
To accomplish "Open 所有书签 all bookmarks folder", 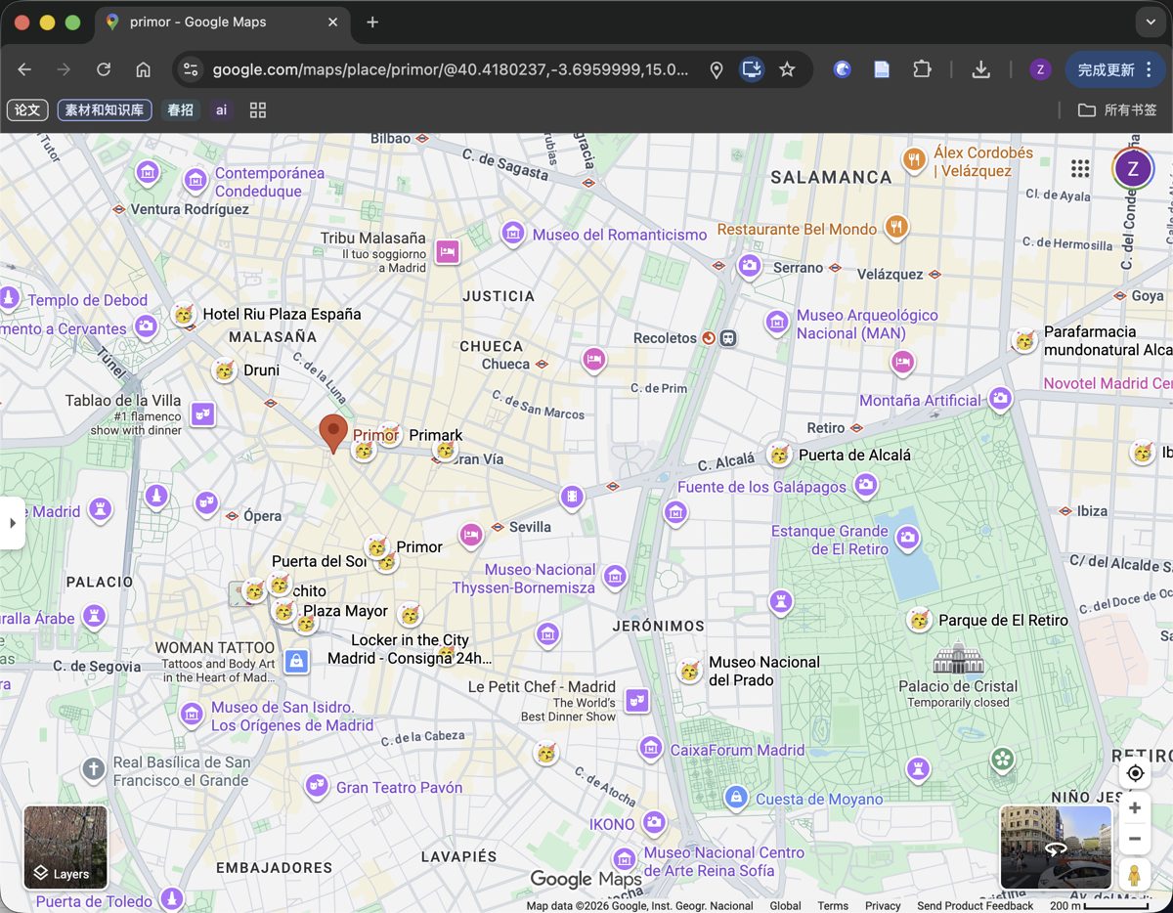I will [1117, 110].
